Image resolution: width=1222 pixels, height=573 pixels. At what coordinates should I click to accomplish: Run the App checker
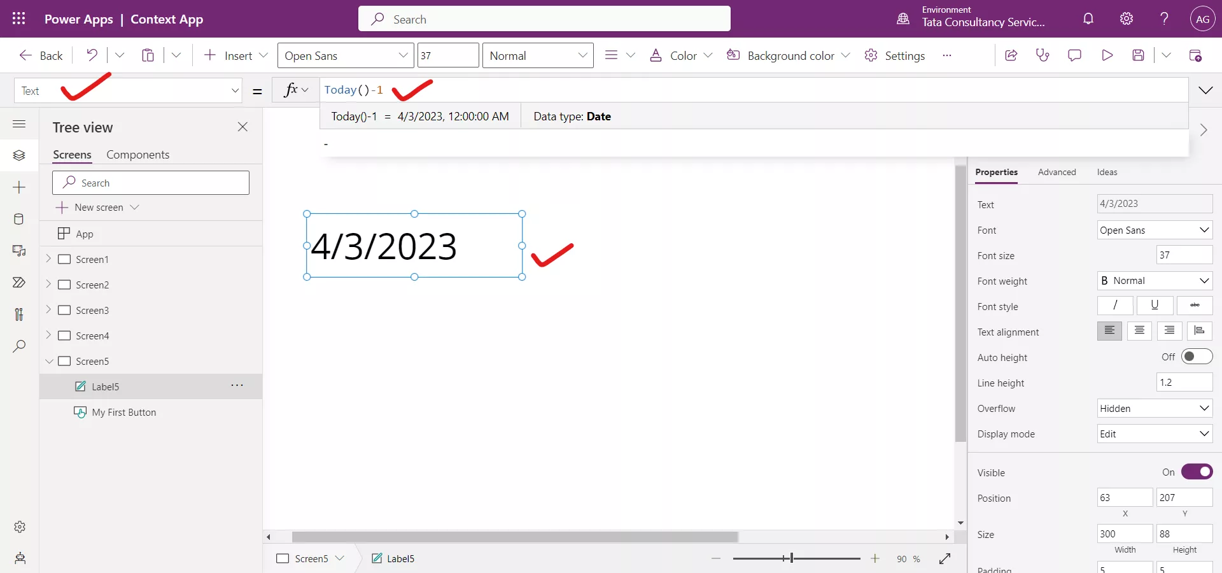(x=1043, y=55)
